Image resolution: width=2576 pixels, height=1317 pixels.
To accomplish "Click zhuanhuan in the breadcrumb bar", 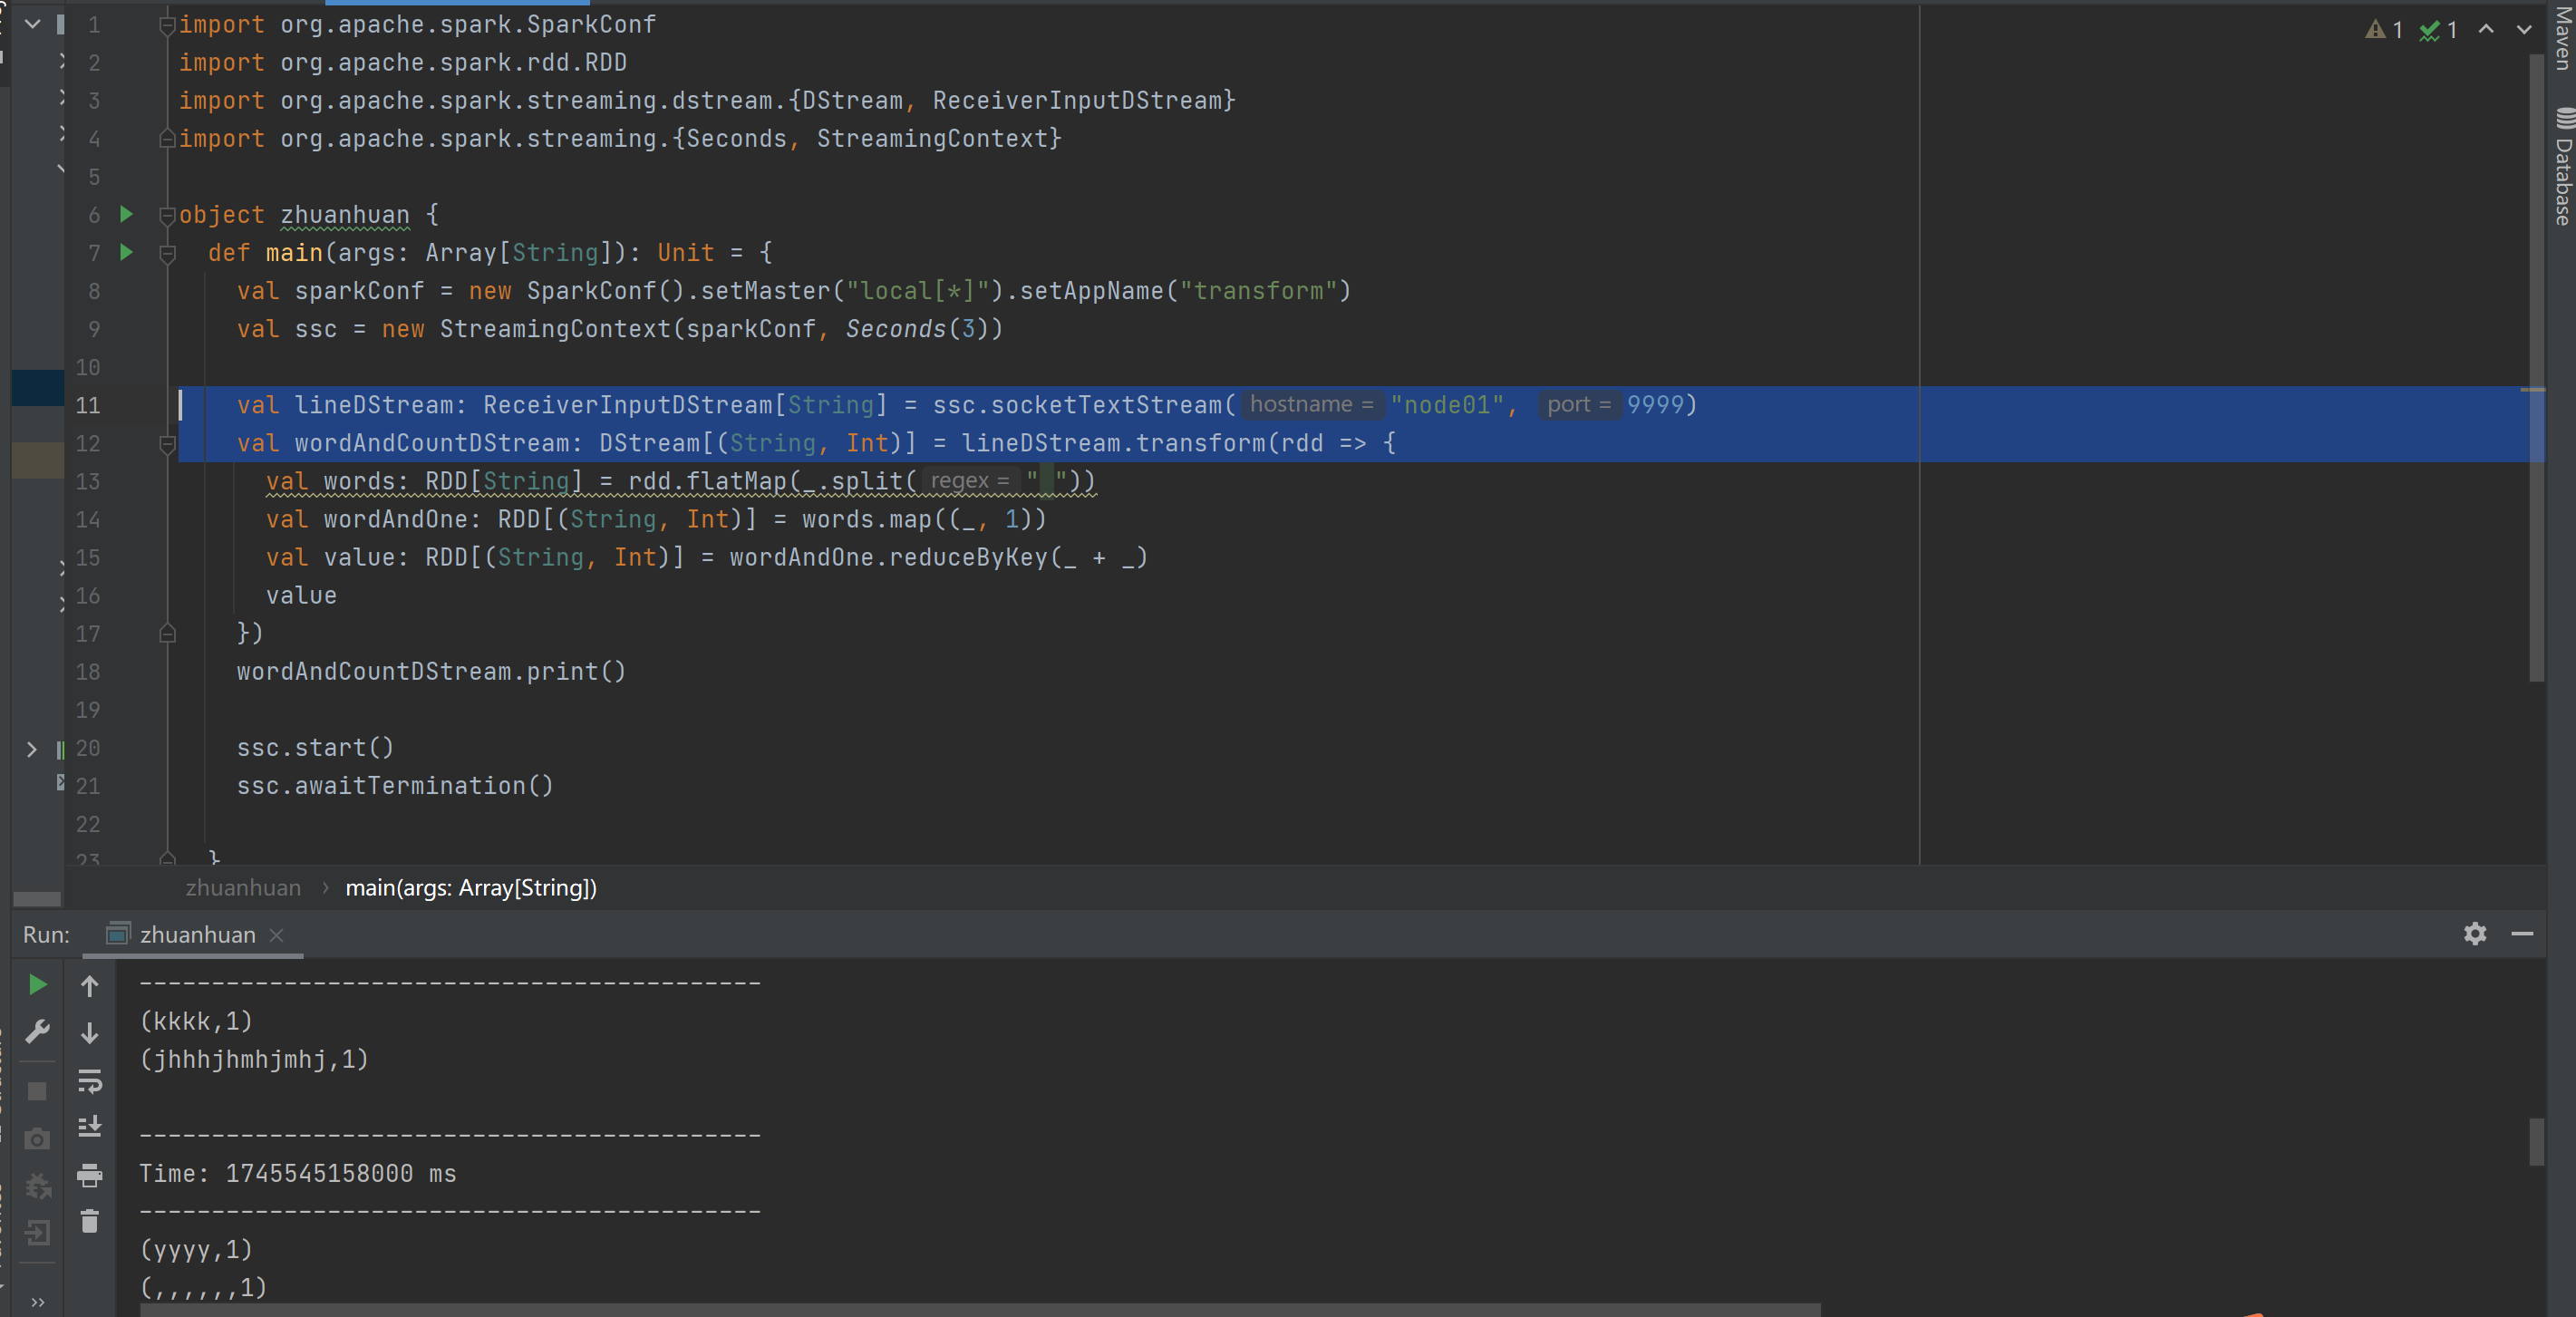I will pos(243,888).
